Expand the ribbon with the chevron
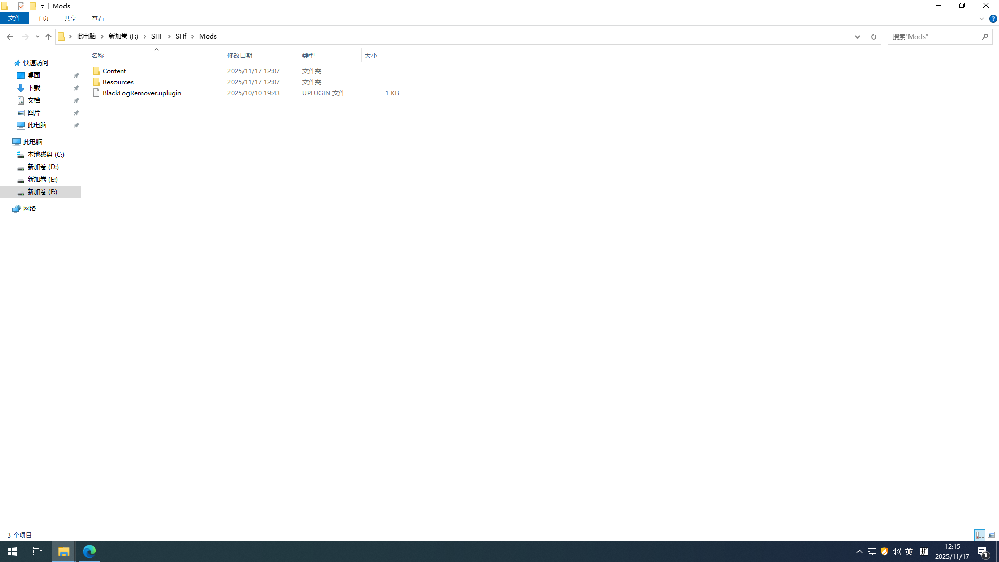The width and height of the screenshot is (999, 562). tap(981, 19)
